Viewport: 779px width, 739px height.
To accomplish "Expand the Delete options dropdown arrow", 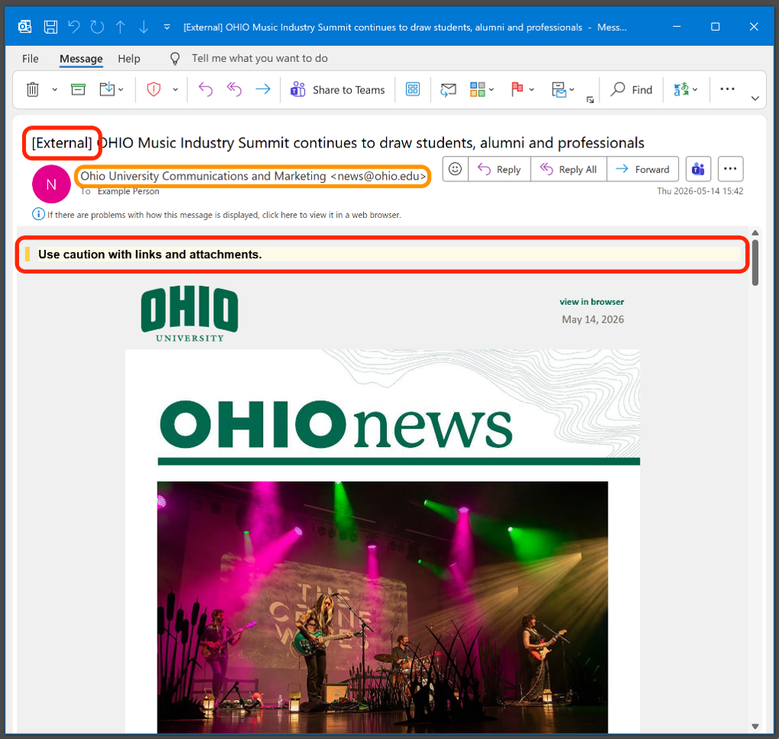I will [54, 90].
